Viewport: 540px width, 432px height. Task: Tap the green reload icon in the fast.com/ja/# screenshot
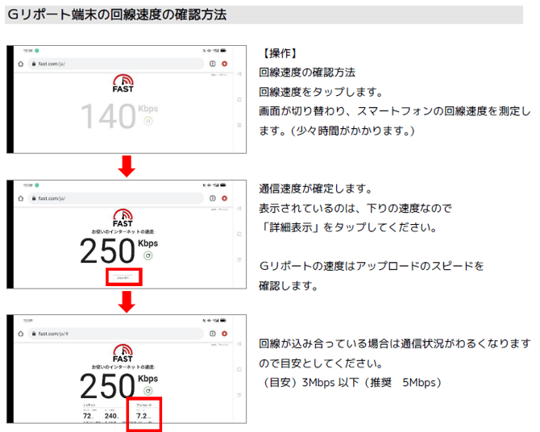pyautogui.click(x=148, y=391)
